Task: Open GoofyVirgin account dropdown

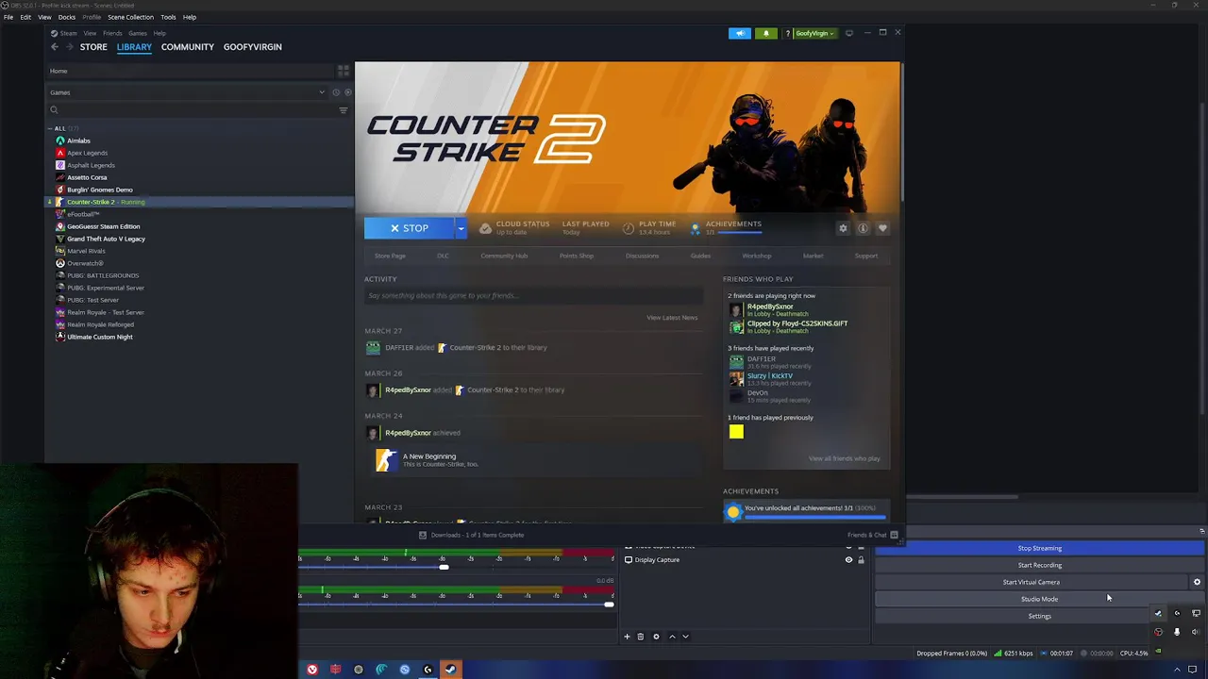Action: [x=814, y=33]
